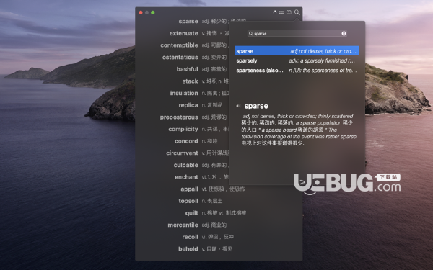Click the word appall in the list
433x270 pixels.
click(x=189, y=189)
